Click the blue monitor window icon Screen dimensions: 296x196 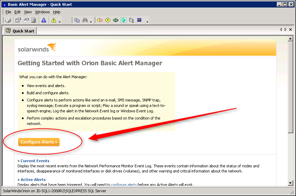coord(139,20)
